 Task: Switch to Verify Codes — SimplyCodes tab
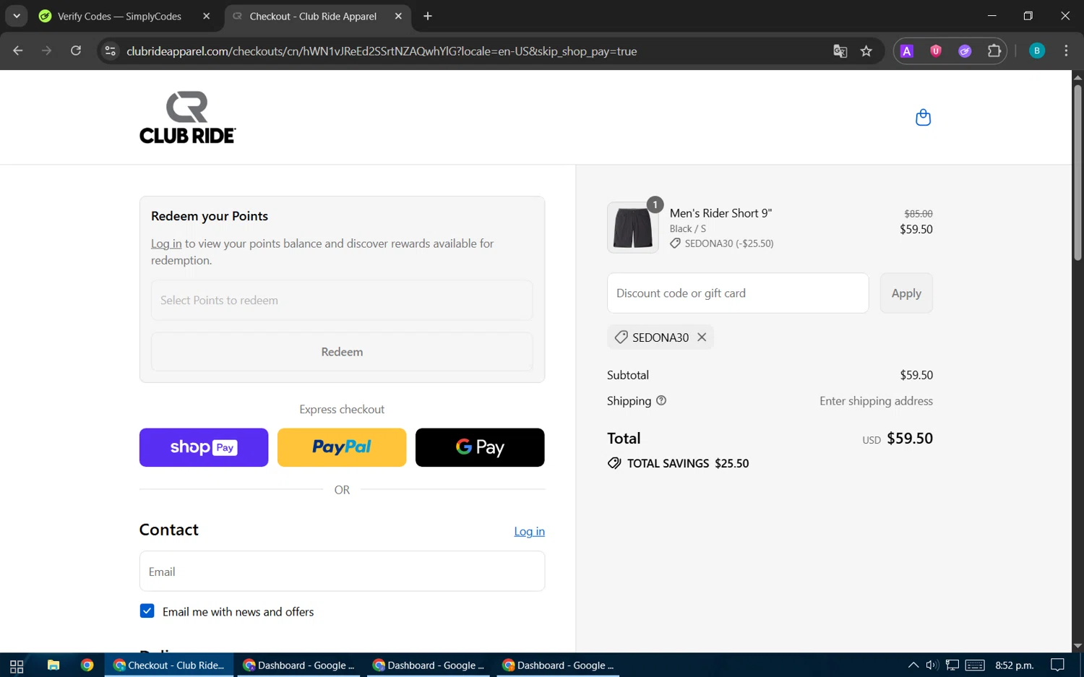(119, 16)
